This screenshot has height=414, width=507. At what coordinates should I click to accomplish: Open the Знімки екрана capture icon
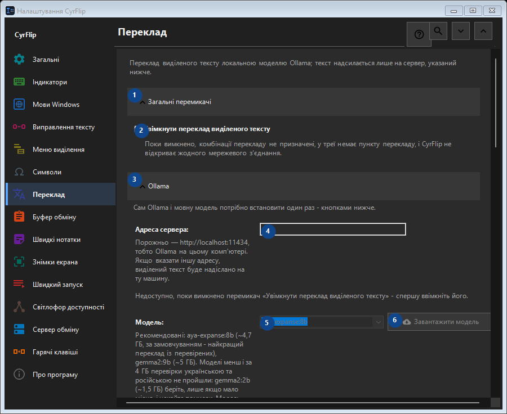tap(19, 262)
